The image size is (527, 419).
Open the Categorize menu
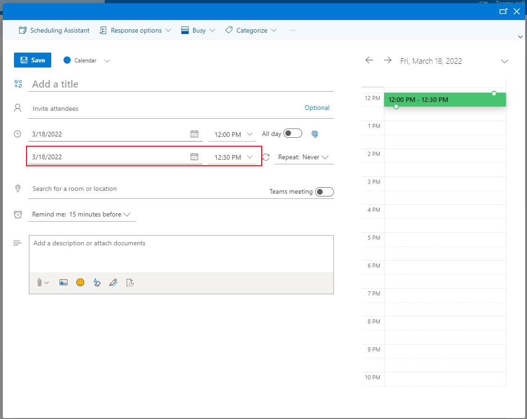(251, 30)
